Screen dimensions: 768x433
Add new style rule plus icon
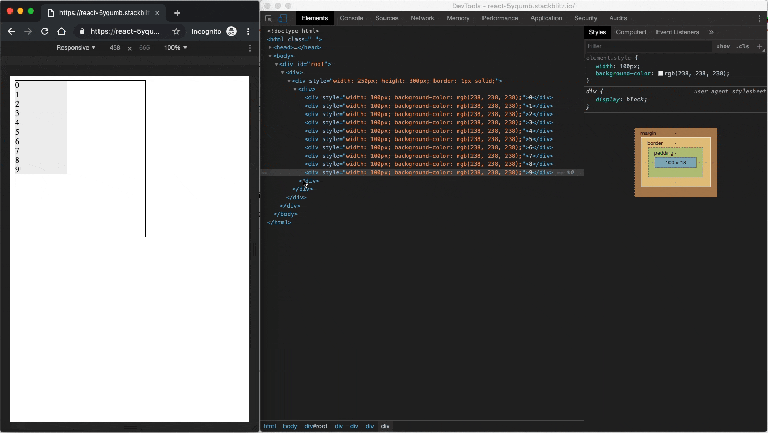point(759,46)
